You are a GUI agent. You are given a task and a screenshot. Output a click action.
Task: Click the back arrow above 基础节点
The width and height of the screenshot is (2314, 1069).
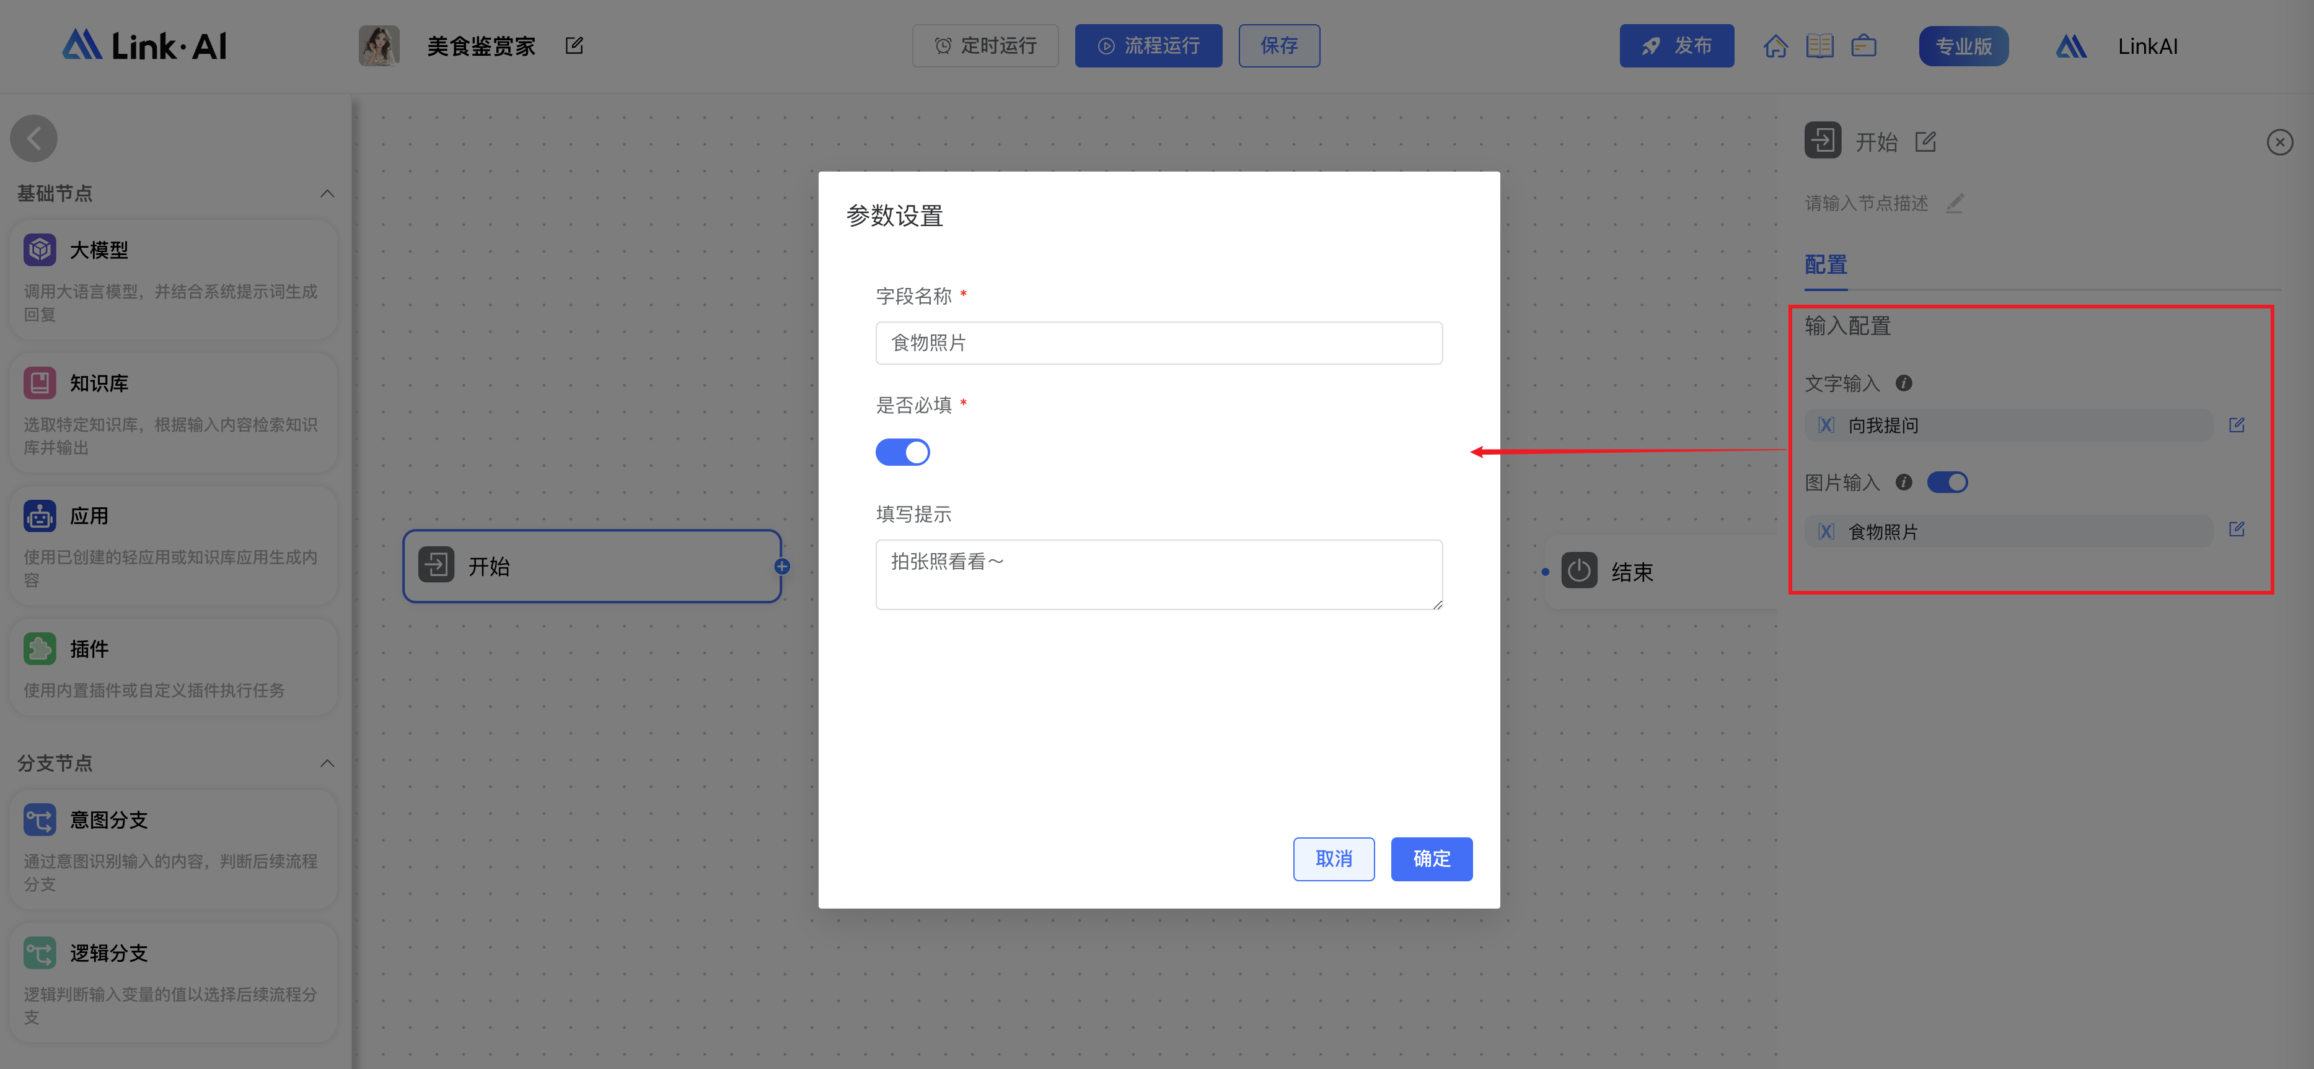pos(34,138)
